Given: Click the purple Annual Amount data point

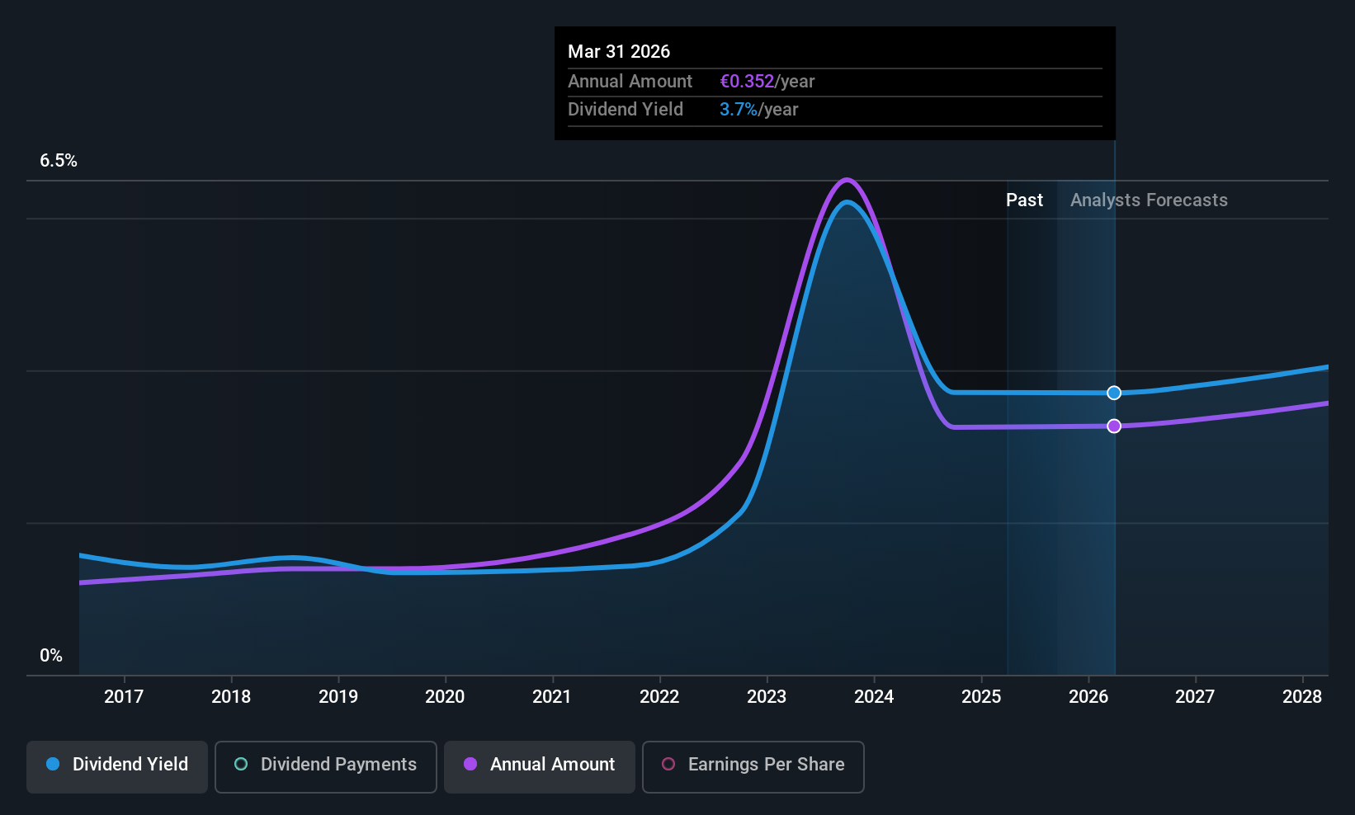Looking at the screenshot, I should click(1114, 426).
